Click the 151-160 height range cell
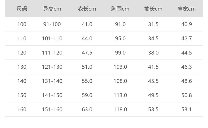208x128 pixels. (52, 110)
